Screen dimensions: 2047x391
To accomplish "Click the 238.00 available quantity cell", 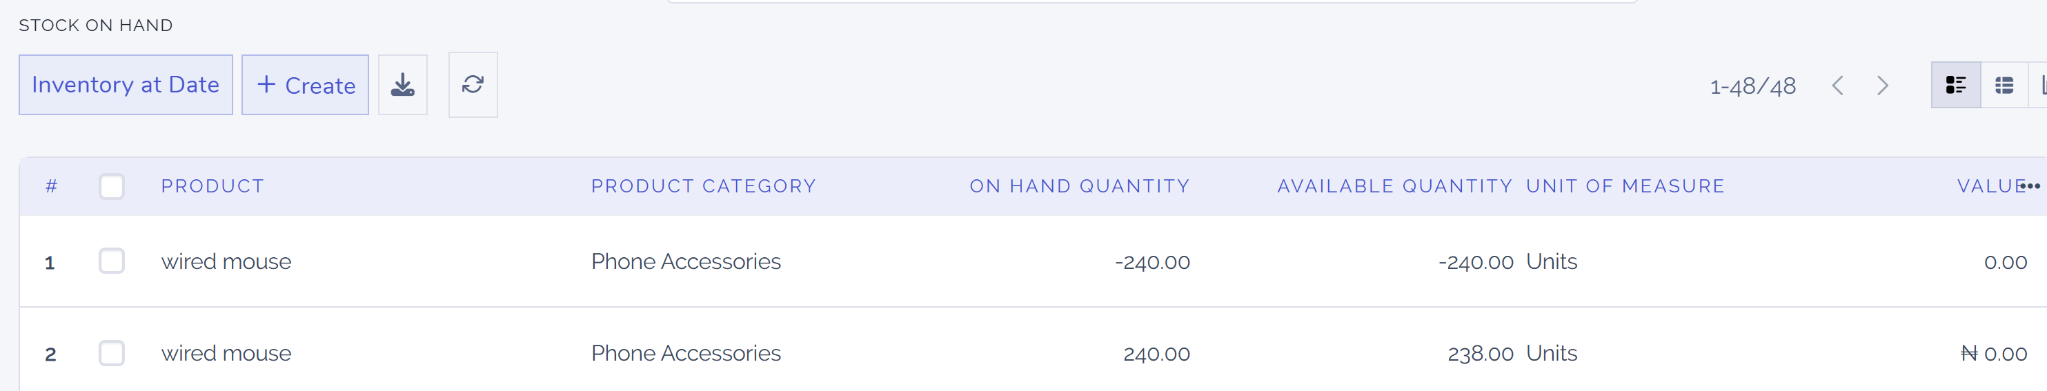I will (1480, 354).
